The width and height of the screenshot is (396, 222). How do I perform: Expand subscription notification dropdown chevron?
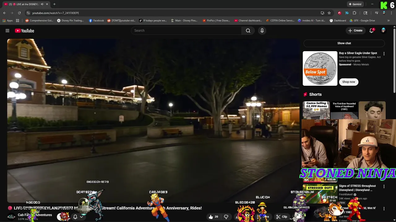81,217
